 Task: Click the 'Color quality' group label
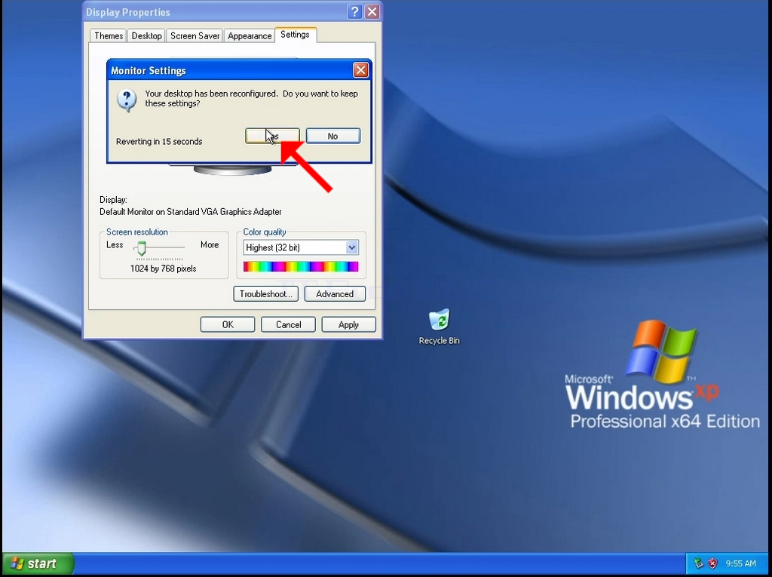(265, 232)
